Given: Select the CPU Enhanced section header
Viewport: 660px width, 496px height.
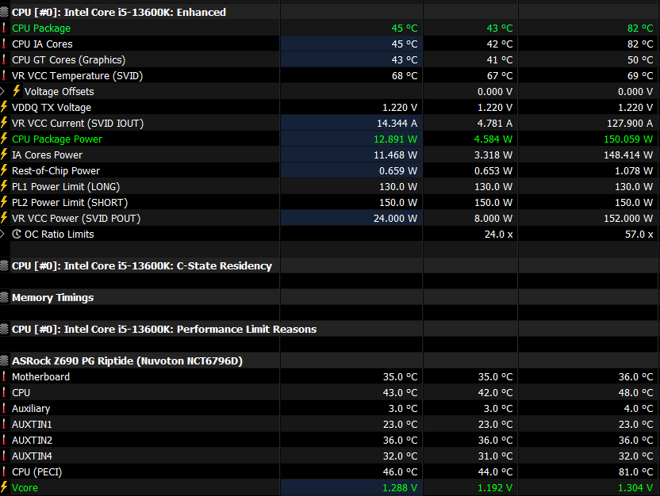Looking at the screenshot, I should click(330, 12).
